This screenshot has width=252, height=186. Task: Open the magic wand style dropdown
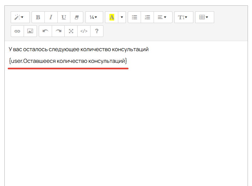click(20, 17)
